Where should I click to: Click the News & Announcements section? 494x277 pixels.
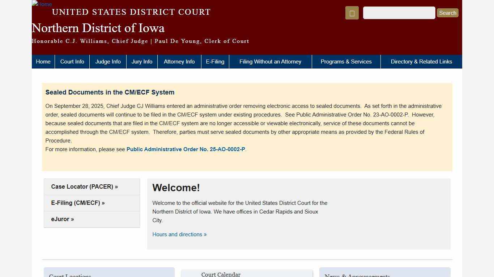pos(357,275)
